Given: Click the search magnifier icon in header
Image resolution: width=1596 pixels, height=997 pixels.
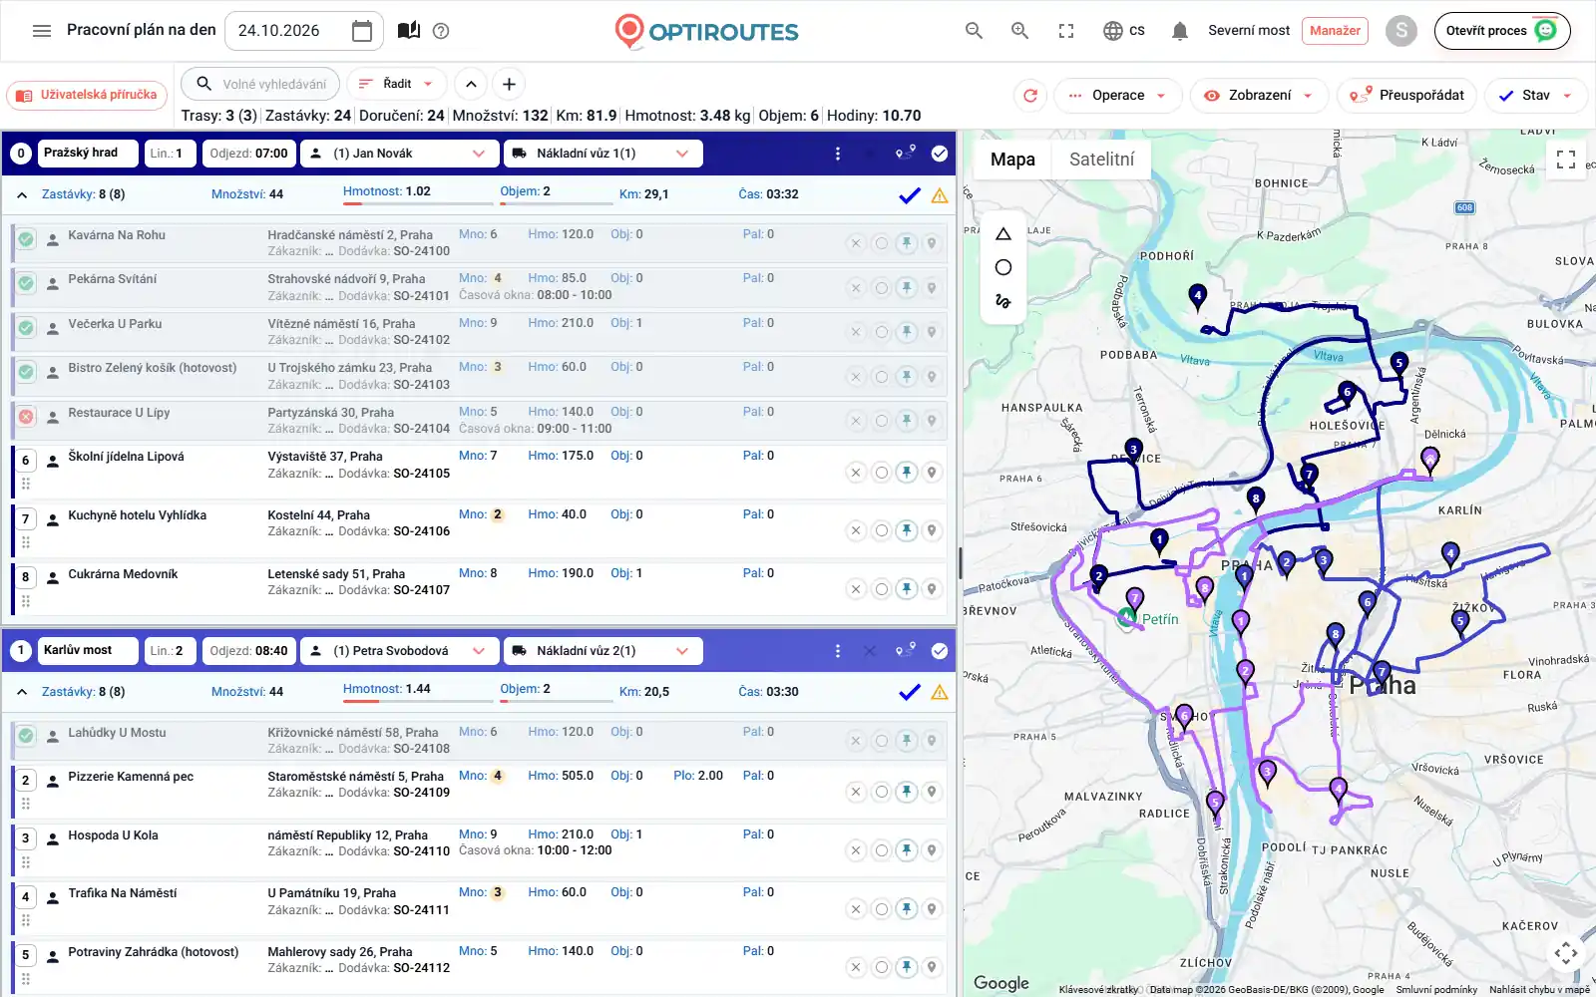Looking at the screenshot, I should (x=974, y=31).
